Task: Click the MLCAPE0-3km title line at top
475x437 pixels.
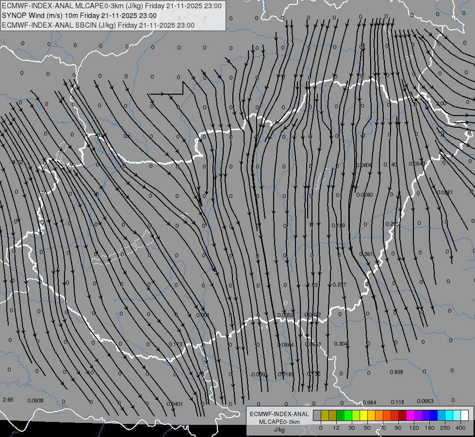Action: point(112,6)
